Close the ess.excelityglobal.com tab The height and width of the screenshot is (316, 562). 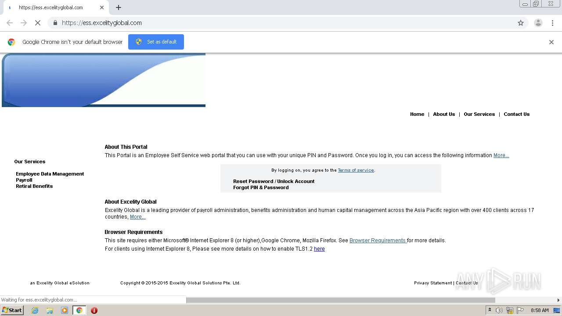(102, 7)
